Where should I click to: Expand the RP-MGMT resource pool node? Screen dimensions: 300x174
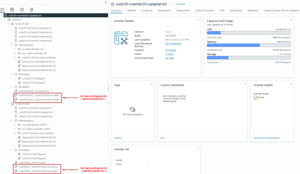[12, 87]
